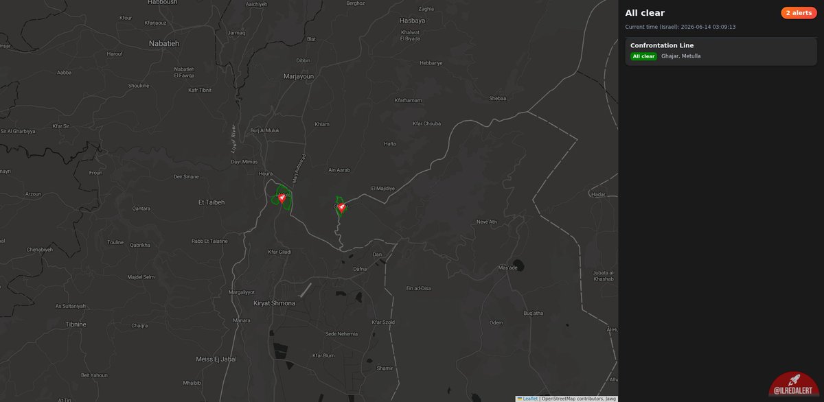Image resolution: width=824 pixels, height=402 pixels.
Task: Click the Rabb Et Talatine map label
Action: (x=209, y=241)
